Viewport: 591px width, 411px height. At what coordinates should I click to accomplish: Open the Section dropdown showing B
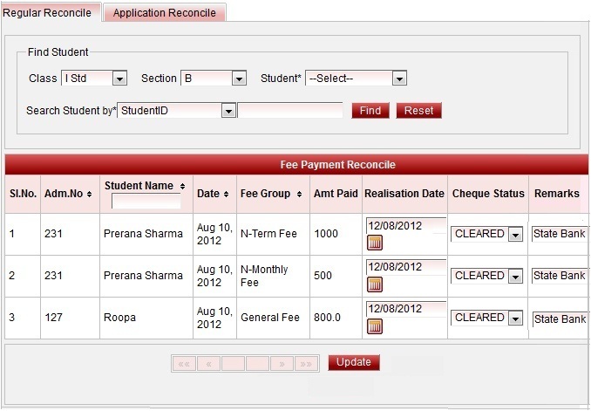(x=239, y=79)
